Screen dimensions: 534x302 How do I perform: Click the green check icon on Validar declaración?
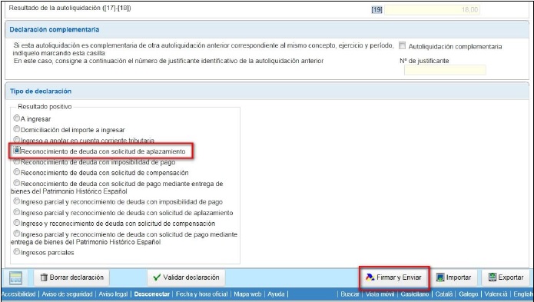pos(157,277)
